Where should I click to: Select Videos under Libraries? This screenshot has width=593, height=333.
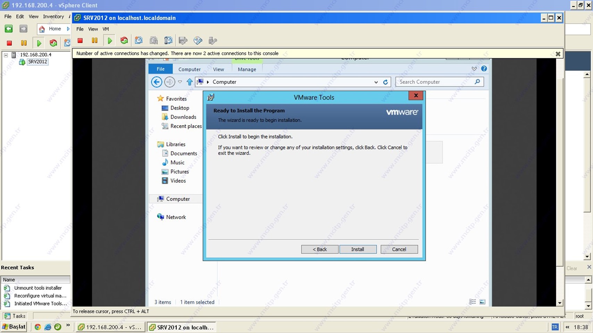178,181
